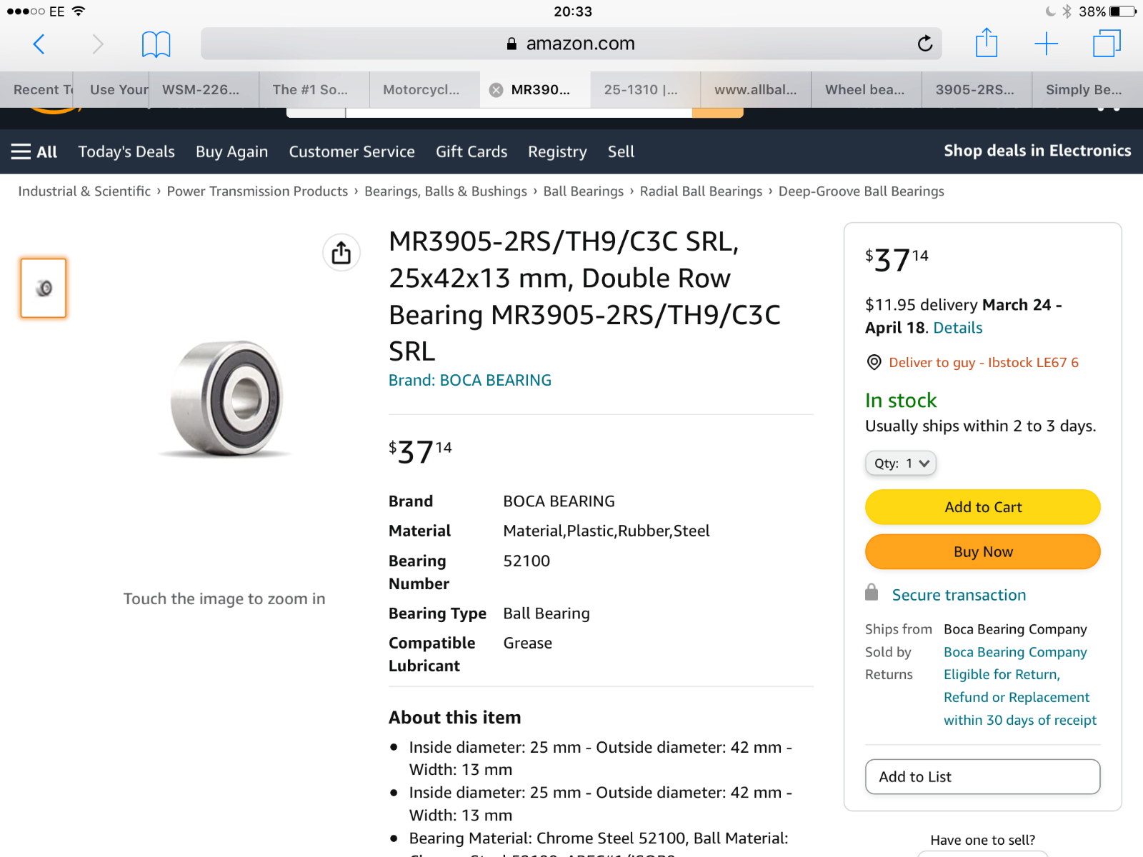Image resolution: width=1143 pixels, height=857 pixels.
Task: Click the Add to List button
Action: tap(983, 776)
